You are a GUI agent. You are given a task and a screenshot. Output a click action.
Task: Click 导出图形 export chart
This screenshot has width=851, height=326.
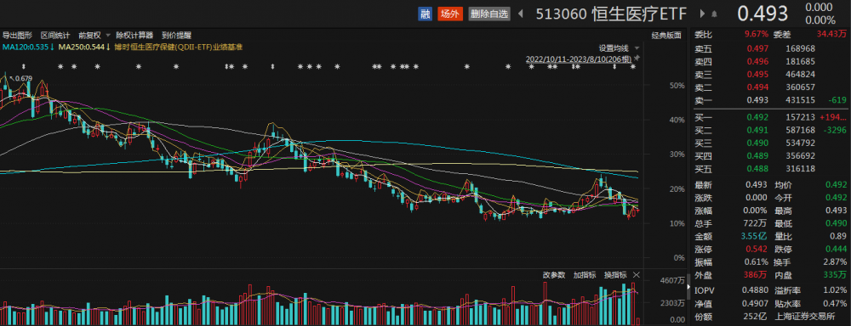click(x=17, y=35)
